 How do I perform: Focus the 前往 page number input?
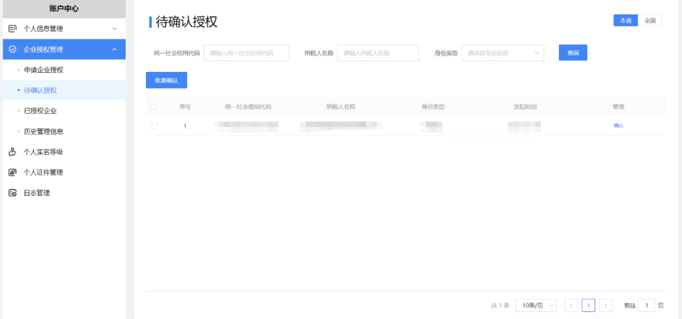click(x=647, y=306)
